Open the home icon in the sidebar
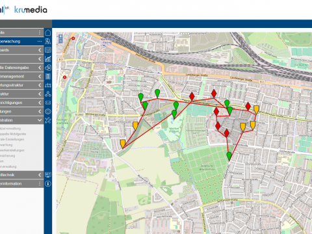This screenshot has width=312, height=234. [48, 32]
